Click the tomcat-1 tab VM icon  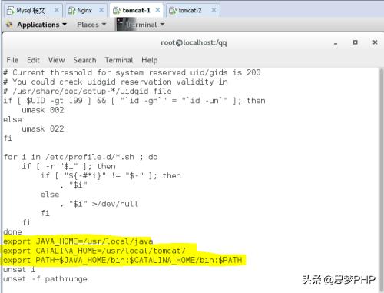click(x=117, y=11)
